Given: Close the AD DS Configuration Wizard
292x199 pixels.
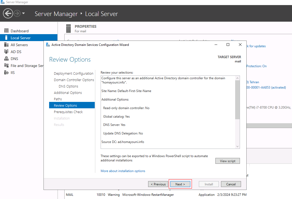Looking at the screenshot, I should click(240, 45).
